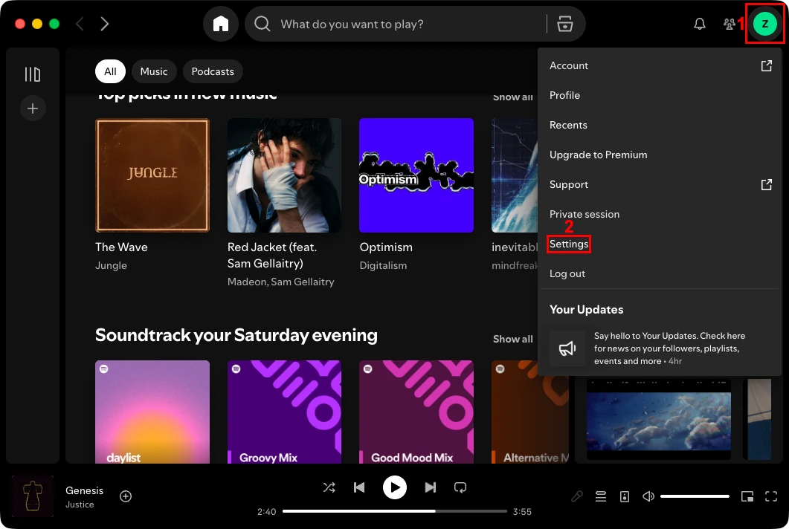
Task: Choose Upgrade to Premium
Action: click(x=660, y=155)
